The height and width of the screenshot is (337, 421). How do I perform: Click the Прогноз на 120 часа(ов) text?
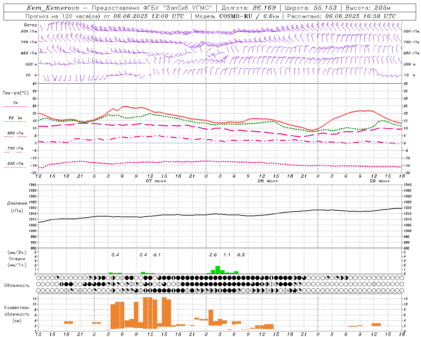coord(63,16)
